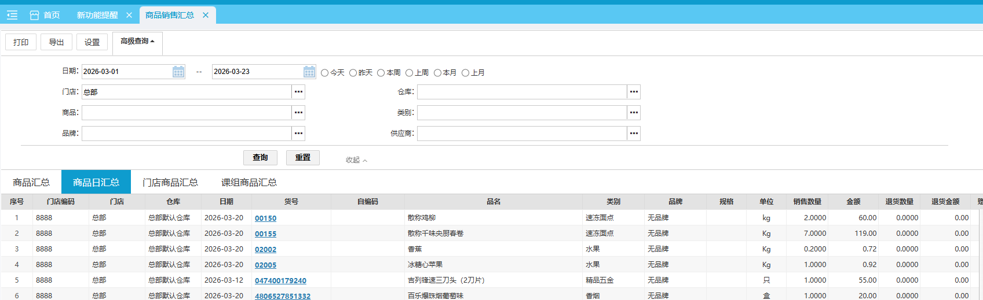
Task: Select the 本周 date radio button
Action: pyautogui.click(x=381, y=73)
